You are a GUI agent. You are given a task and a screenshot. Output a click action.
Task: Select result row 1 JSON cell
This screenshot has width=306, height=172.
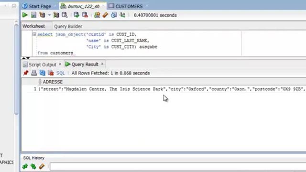click(x=172, y=89)
